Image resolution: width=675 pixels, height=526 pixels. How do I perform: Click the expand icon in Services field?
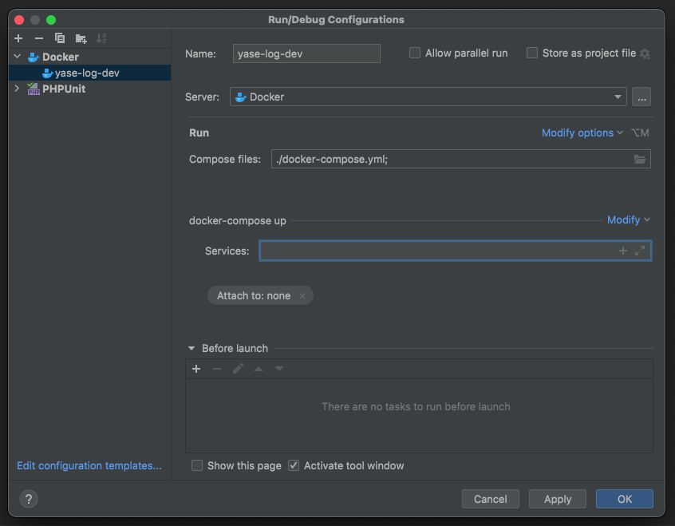(640, 251)
